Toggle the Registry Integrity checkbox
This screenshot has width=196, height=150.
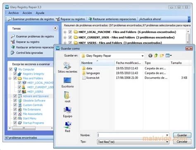click(x=15, y=74)
